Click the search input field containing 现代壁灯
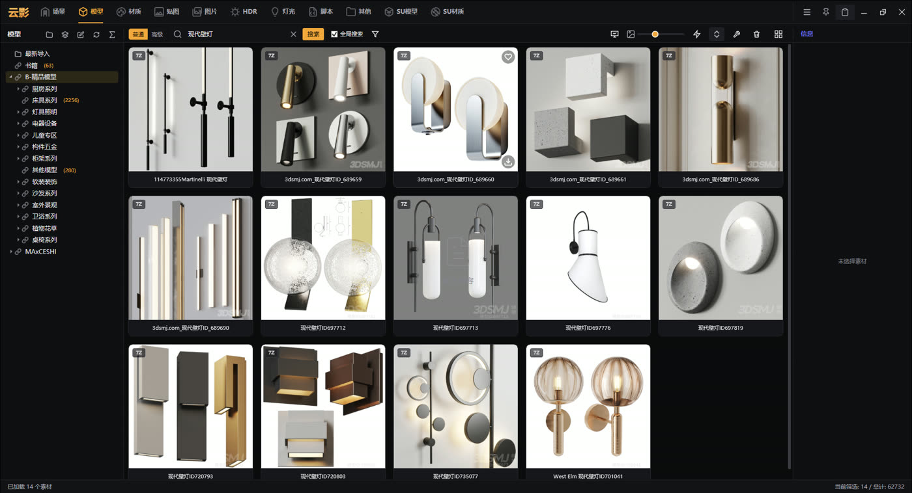 coord(236,34)
